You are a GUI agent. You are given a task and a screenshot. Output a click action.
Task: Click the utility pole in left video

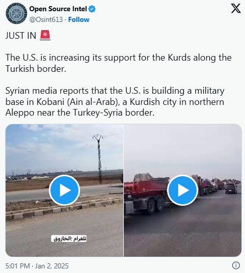click(99, 158)
